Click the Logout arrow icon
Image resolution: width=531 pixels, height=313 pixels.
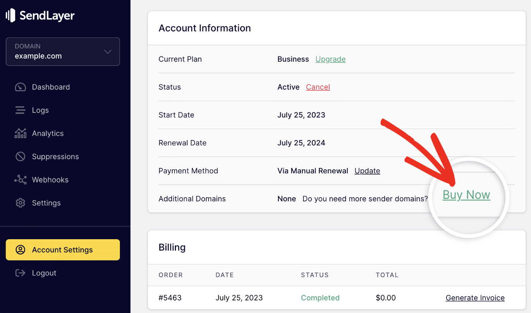[20, 273]
